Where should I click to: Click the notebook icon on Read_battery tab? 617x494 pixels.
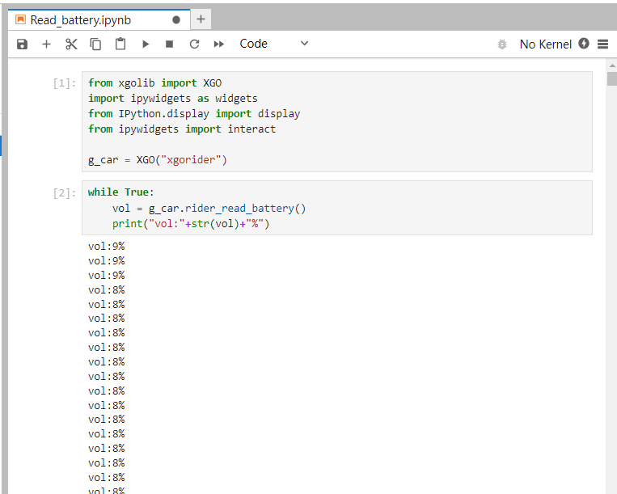point(20,19)
